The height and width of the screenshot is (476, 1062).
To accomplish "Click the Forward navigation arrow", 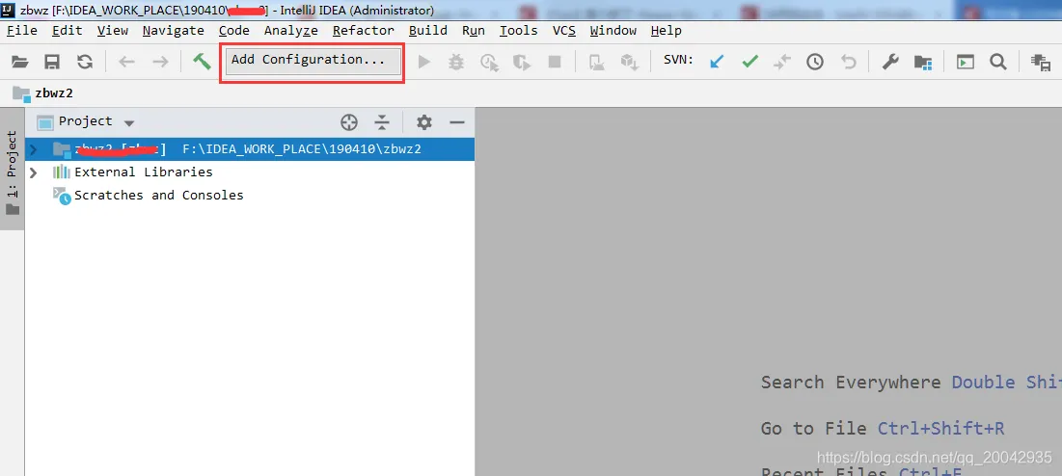I will pyautogui.click(x=160, y=63).
